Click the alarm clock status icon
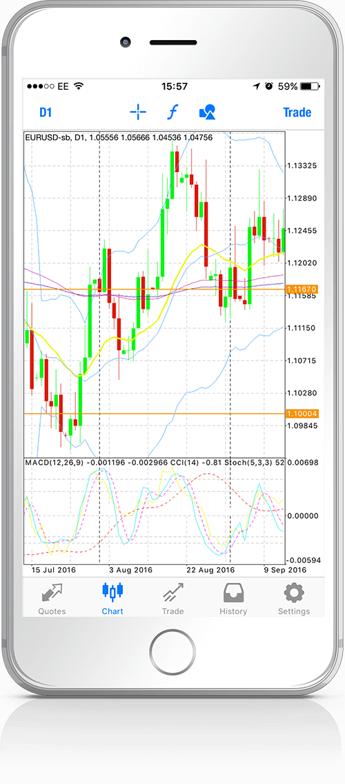 click(269, 86)
